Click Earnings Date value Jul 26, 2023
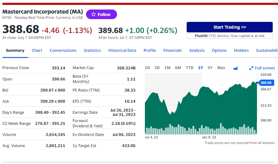This screenshot has width=278, height=164. click(123, 113)
